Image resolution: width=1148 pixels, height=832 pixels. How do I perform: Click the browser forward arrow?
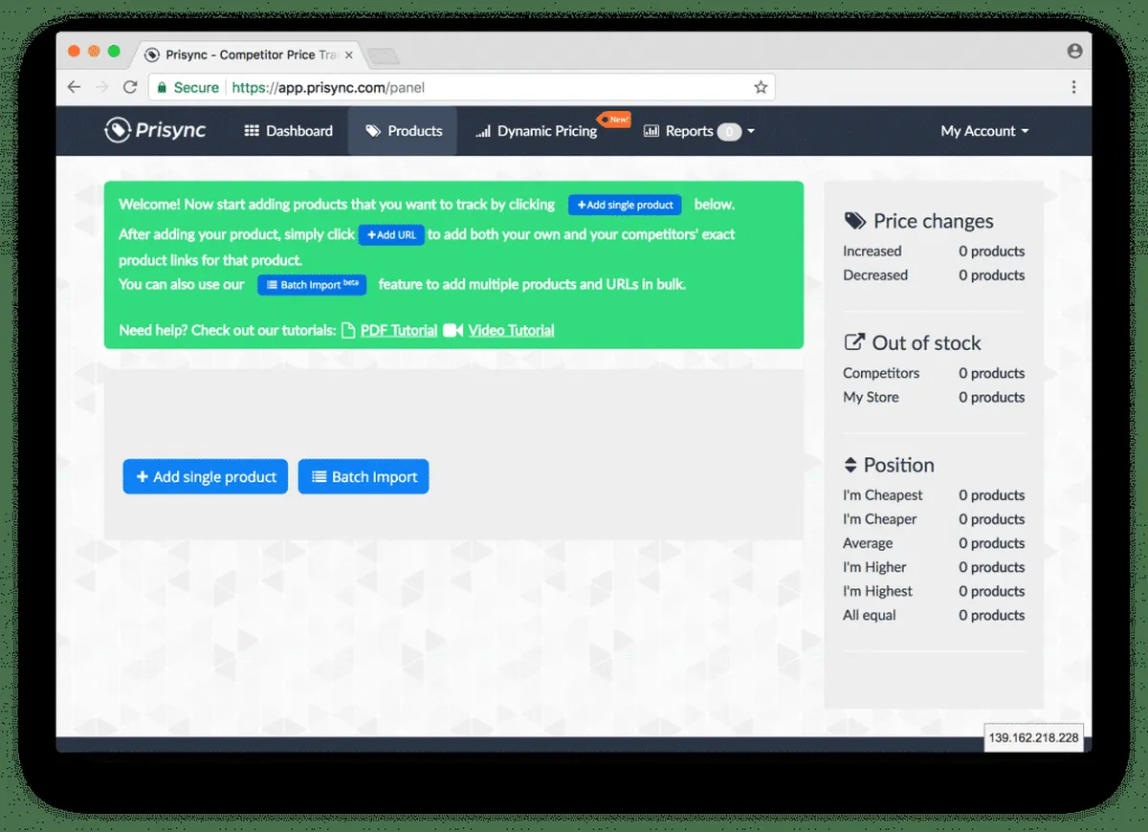tap(102, 87)
